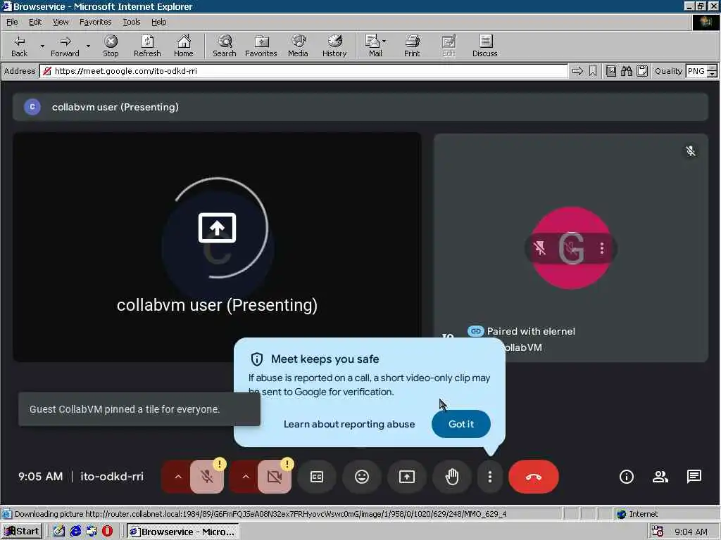The image size is (721, 540).
Task: Toggle the muted microphone button
Action: [x=207, y=477]
